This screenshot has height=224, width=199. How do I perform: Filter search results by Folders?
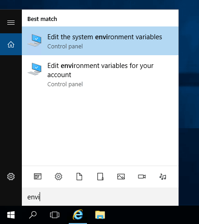click(x=100, y=177)
